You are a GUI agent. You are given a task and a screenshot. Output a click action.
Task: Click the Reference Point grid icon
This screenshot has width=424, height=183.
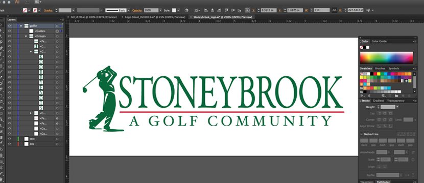click(x=248, y=10)
